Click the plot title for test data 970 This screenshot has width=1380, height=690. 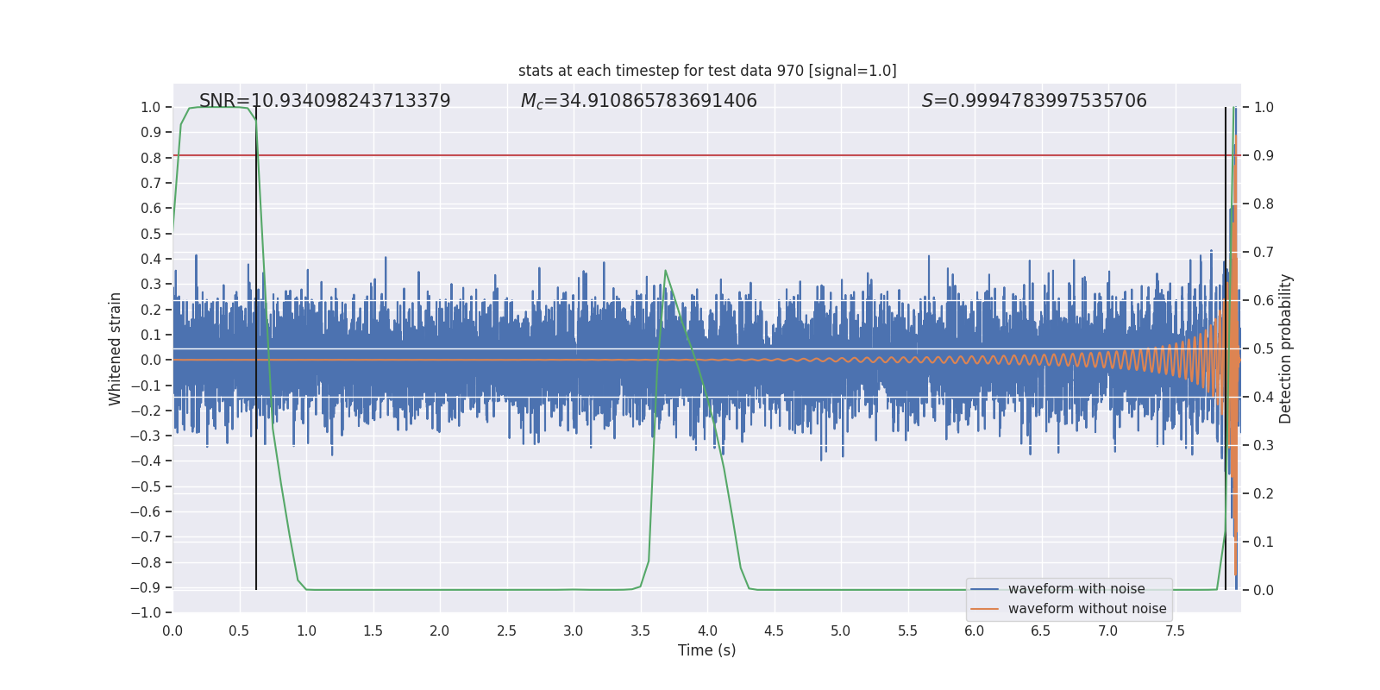tap(707, 71)
